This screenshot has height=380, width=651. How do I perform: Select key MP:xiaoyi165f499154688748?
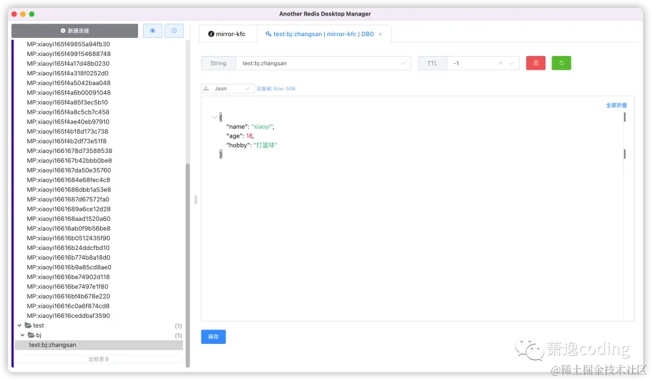click(69, 54)
